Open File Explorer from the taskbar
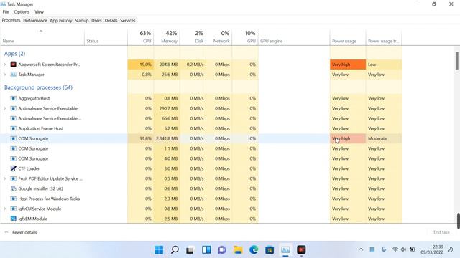 pyautogui.click(x=238, y=250)
